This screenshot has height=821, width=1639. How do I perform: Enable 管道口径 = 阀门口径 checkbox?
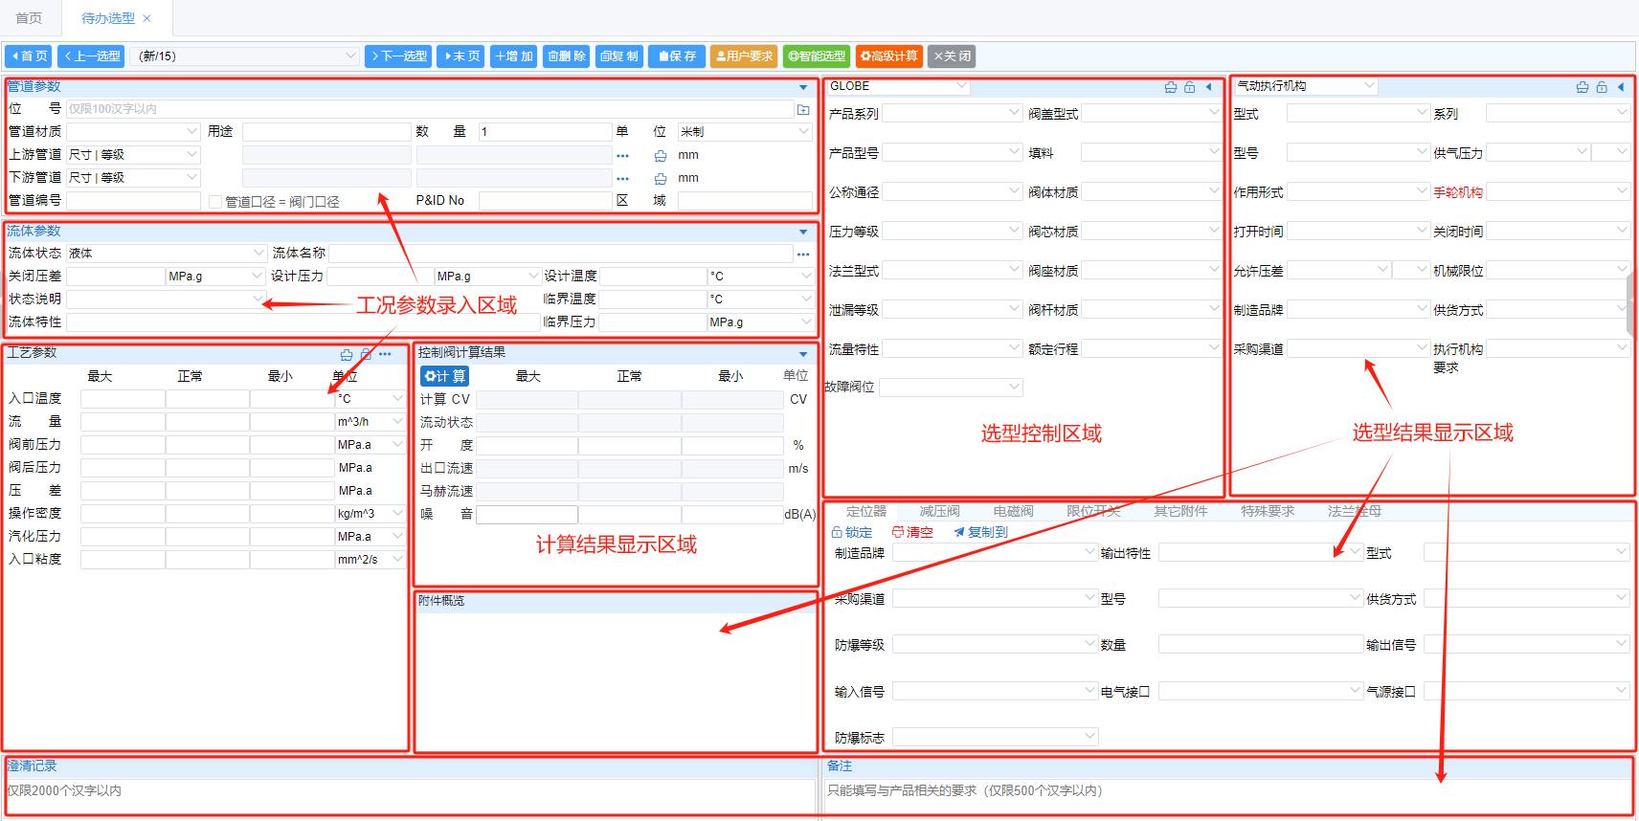pos(215,202)
